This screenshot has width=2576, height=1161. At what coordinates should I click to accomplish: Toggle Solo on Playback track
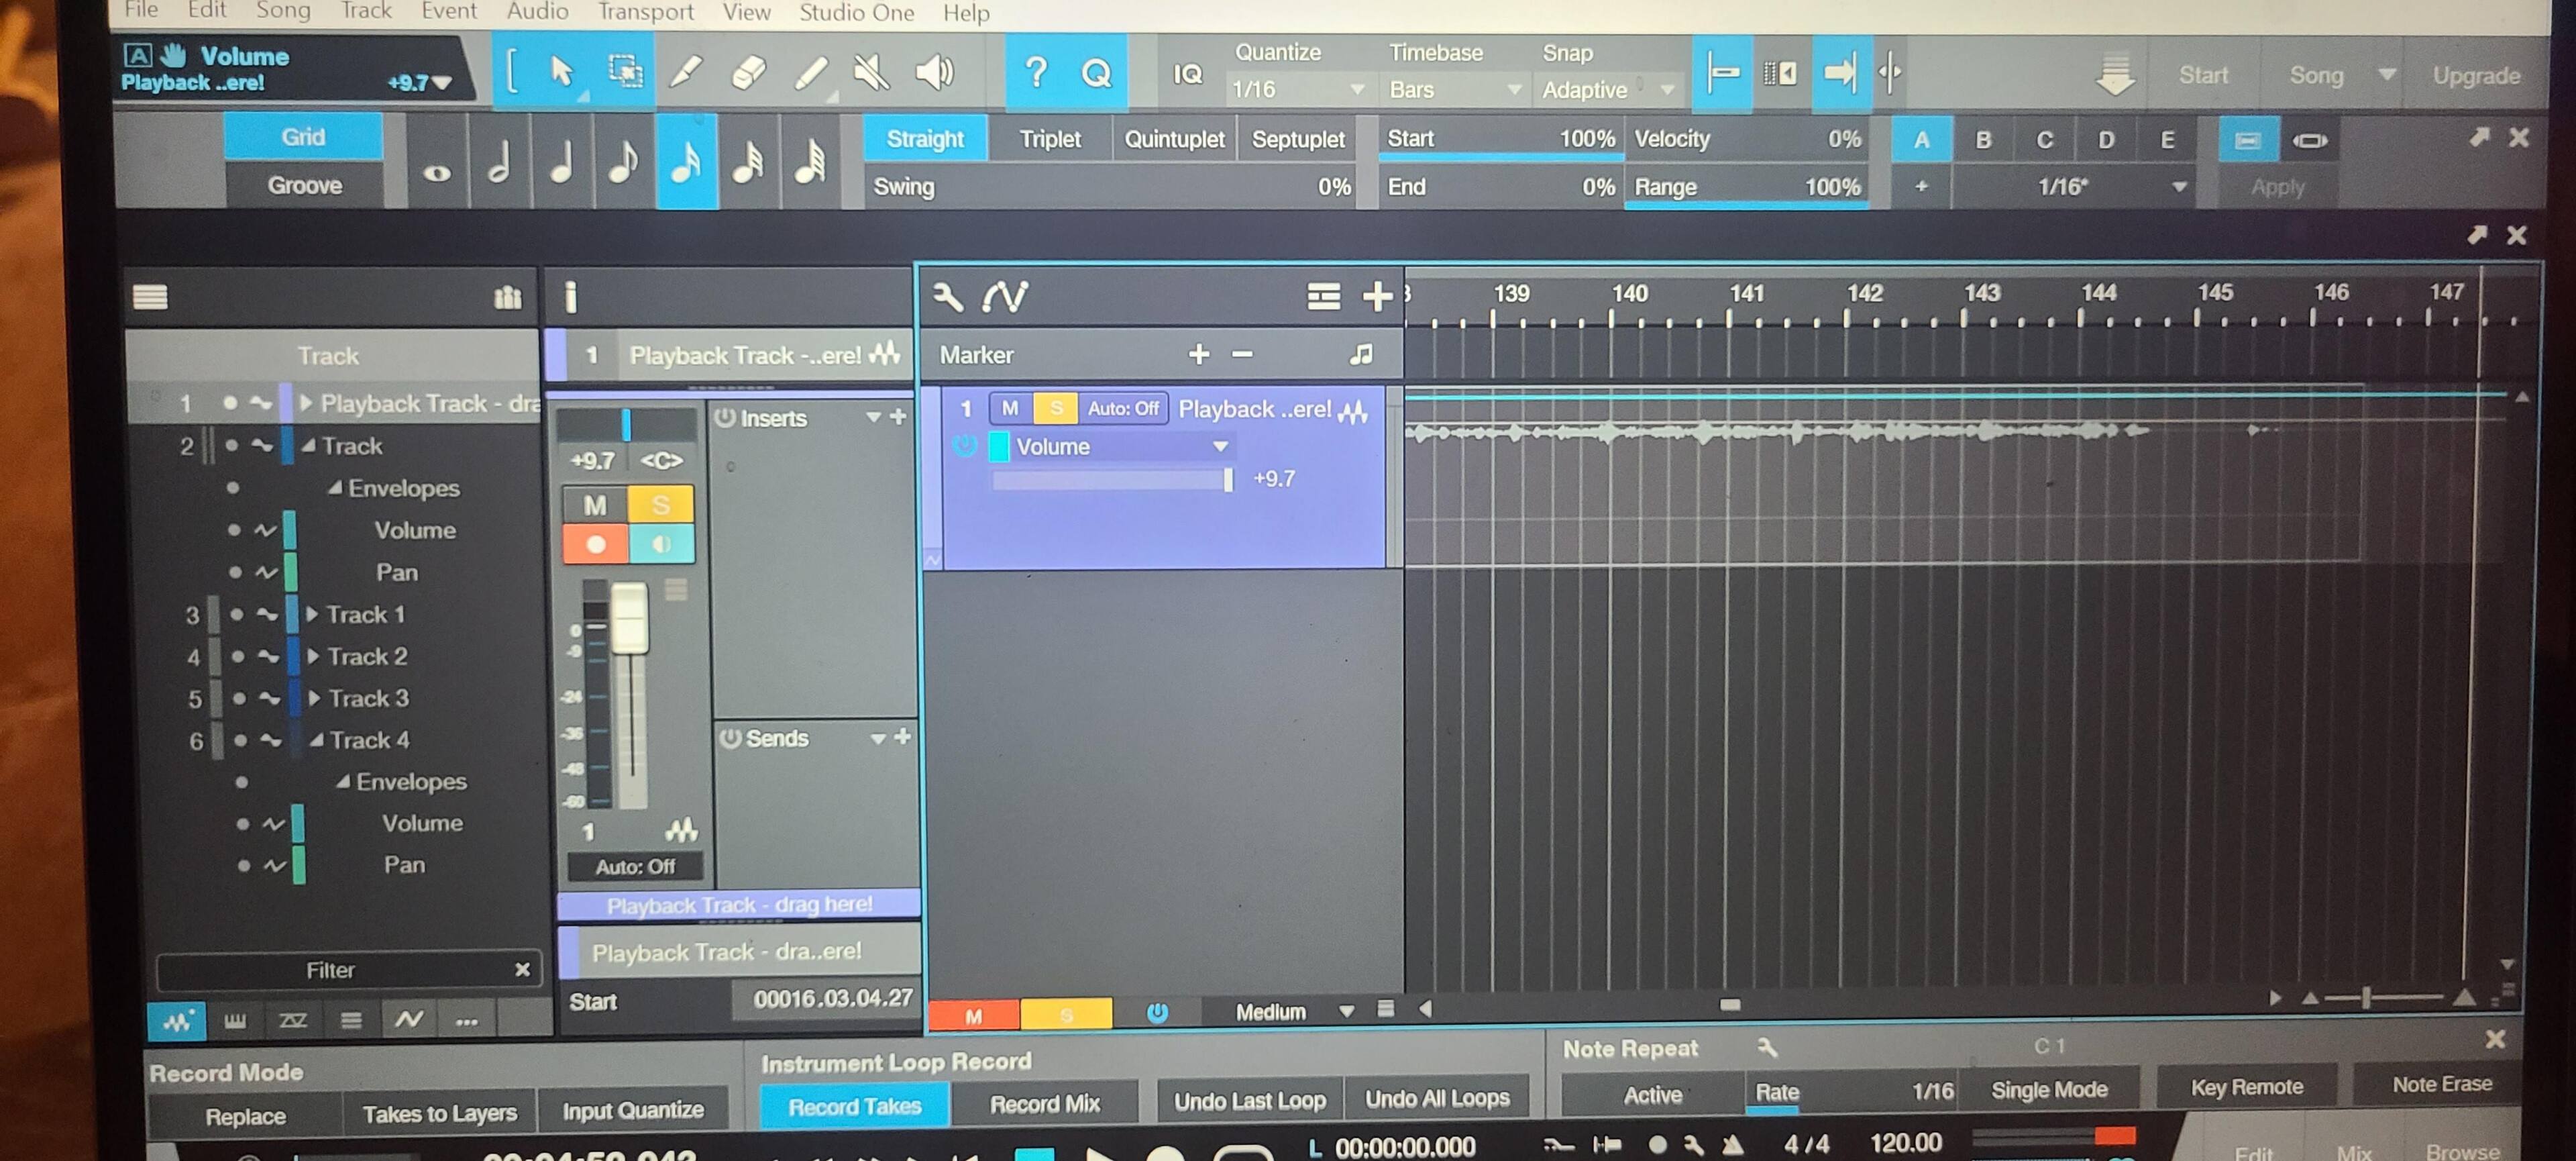1055,408
